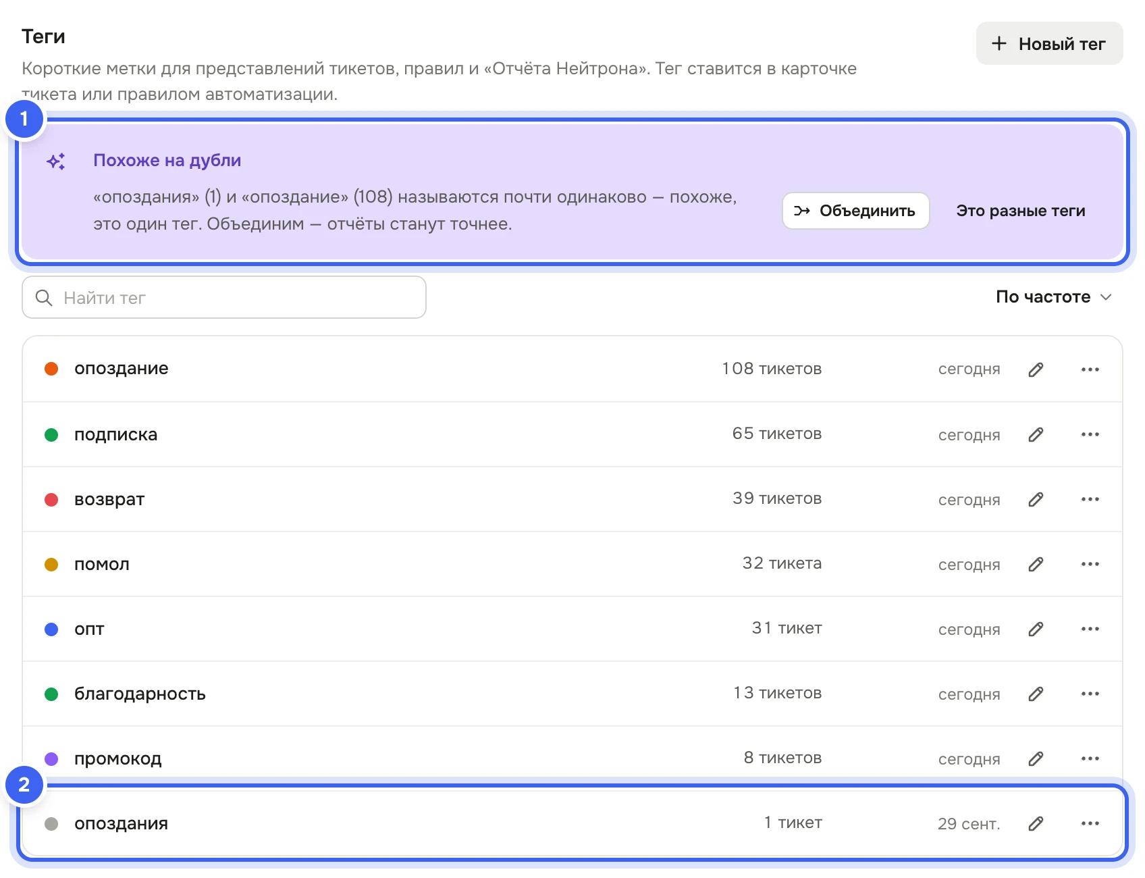
Task: Open more options for «опоздание» tag
Action: pyautogui.click(x=1090, y=369)
